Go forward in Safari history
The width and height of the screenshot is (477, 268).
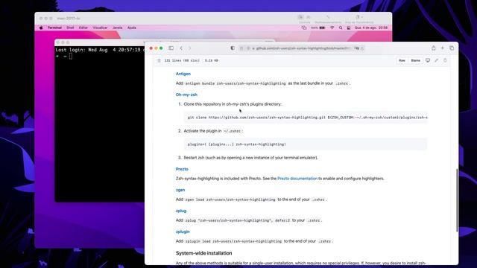[189, 48]
